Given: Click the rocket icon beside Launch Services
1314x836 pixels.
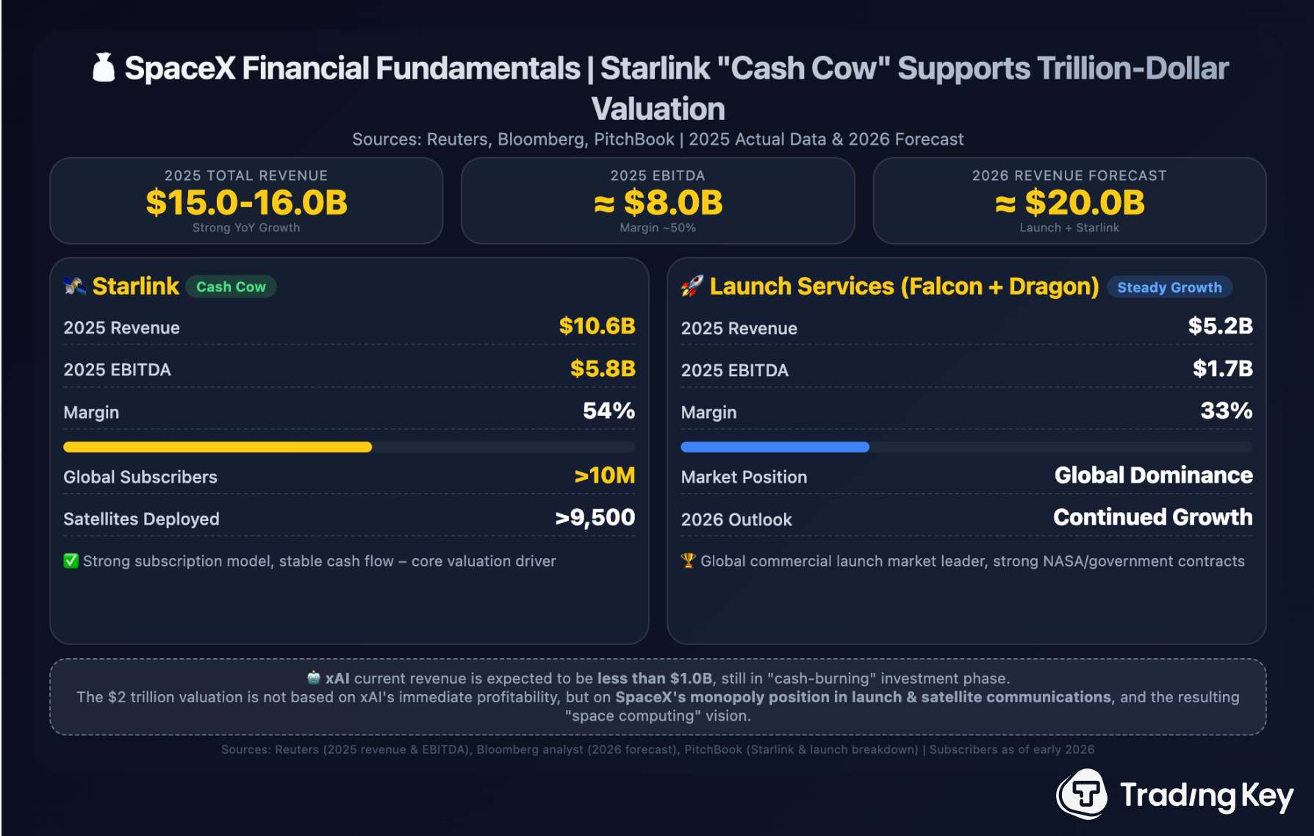Looking at the screenshot, I should (x=692, y=286).
